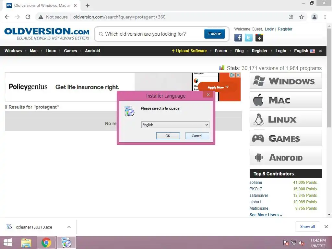Open the Windows nav menu item
Image resolution: width=332 pixels, height=249 pixels.
(13, 51)
